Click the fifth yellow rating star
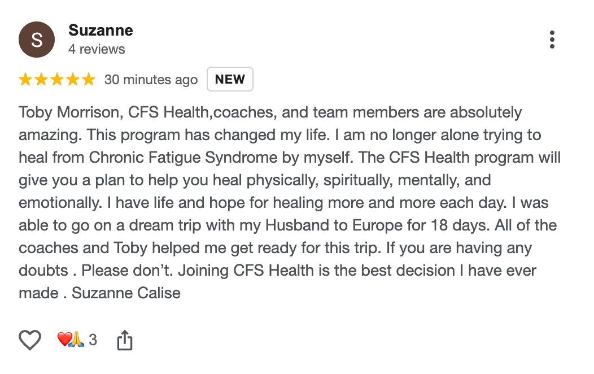 click(x=89, y=80)
